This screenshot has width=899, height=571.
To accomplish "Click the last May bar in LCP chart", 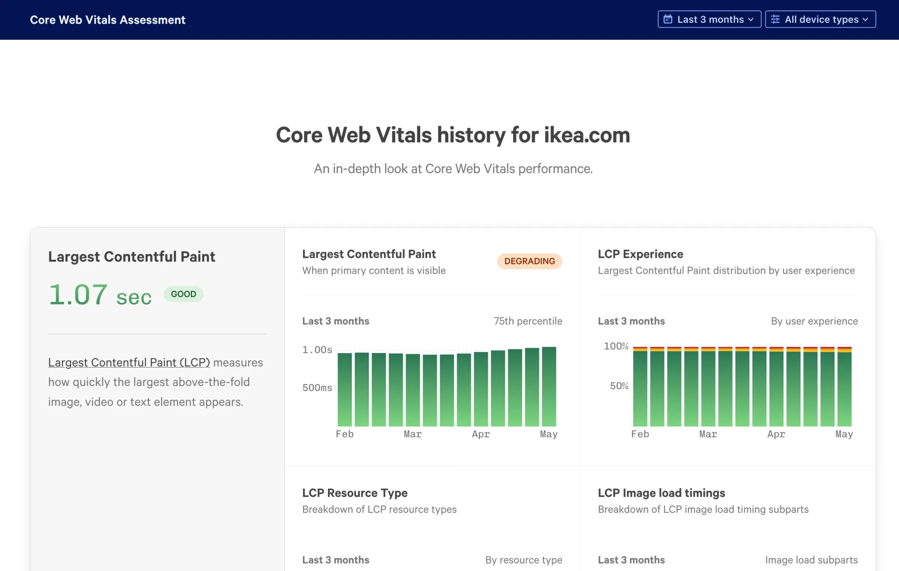I will [549, 386].
